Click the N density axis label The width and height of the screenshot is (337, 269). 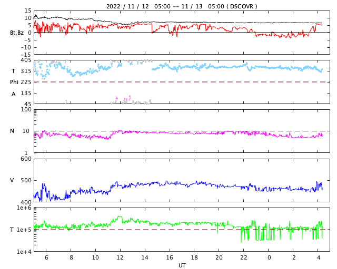pyautogui.click(x=12, y=131)
